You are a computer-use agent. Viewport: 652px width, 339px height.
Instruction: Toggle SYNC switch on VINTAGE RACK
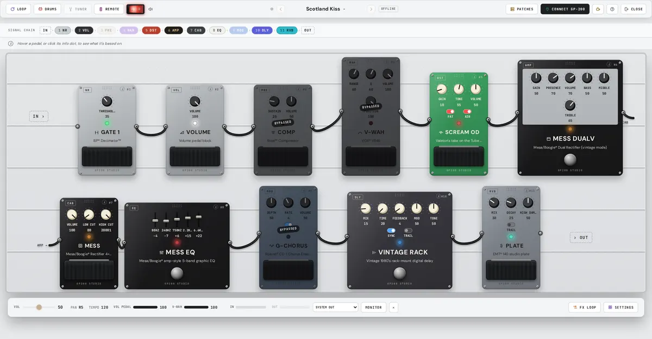(x=391, y=231)
